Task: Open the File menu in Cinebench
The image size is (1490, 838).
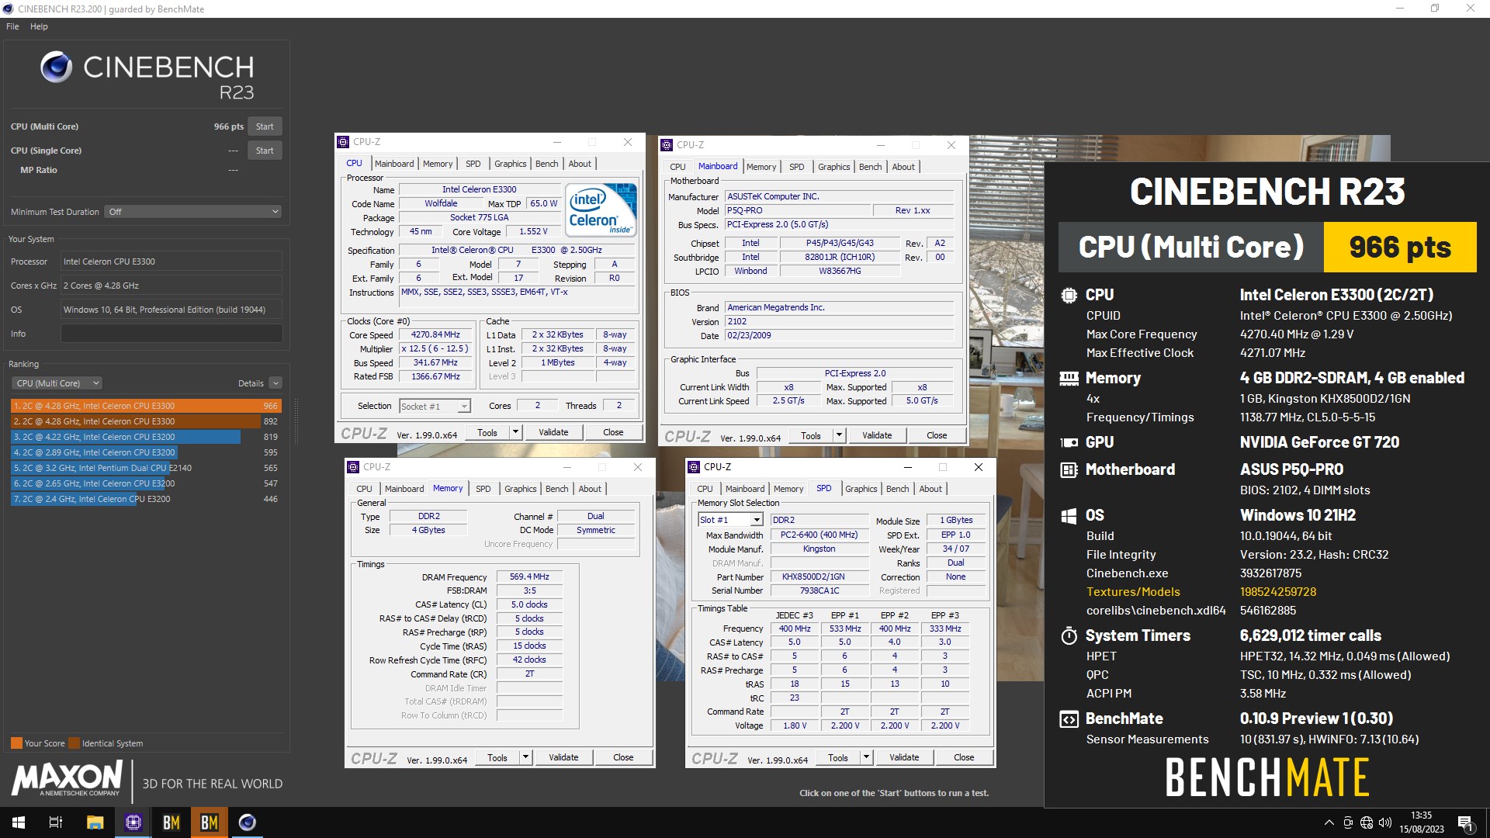Action: pos(12,26)
